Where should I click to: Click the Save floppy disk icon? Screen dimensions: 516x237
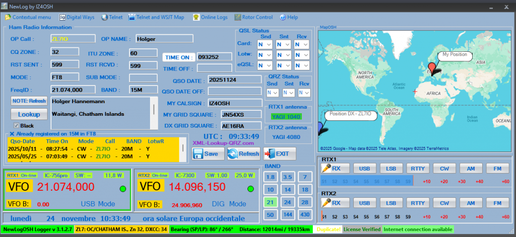[199, 154]
